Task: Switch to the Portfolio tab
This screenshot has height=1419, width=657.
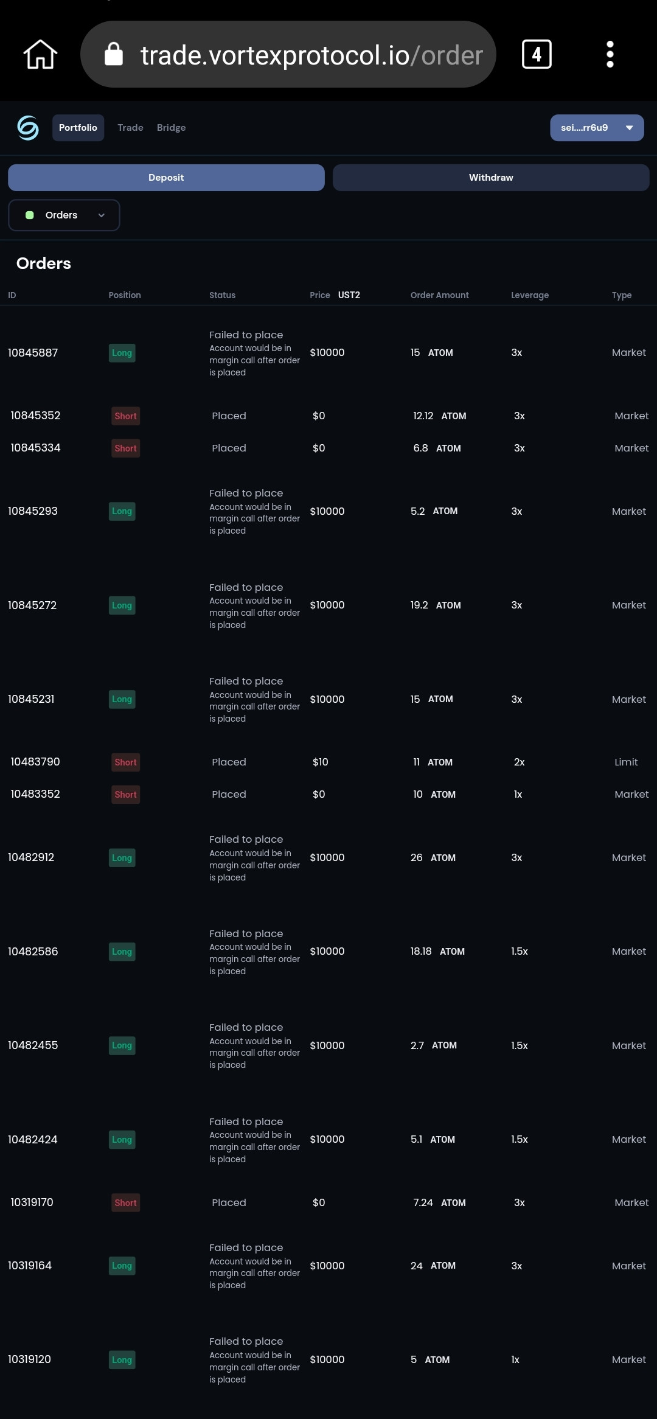Action: [78, 128]
